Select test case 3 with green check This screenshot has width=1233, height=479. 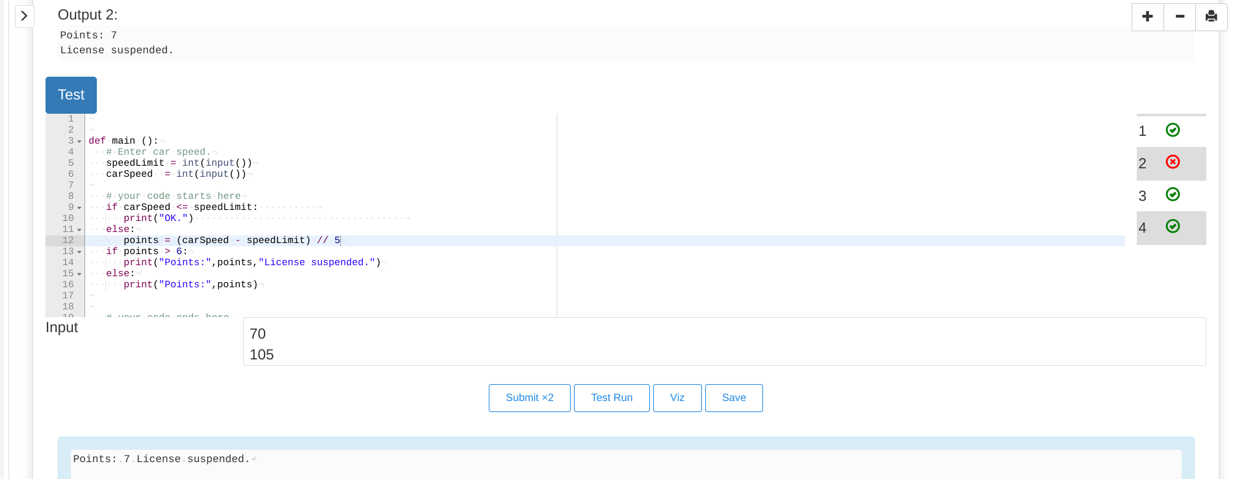pos(1171,195)
